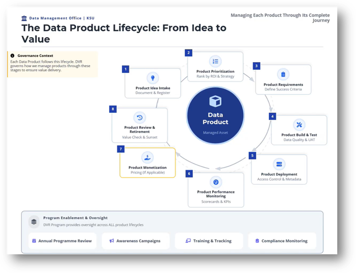The height and width of the screenshot is (273, 356).
Task: Click the layers icon next to Program Enablement & Oversight
Action: point(34,222)
